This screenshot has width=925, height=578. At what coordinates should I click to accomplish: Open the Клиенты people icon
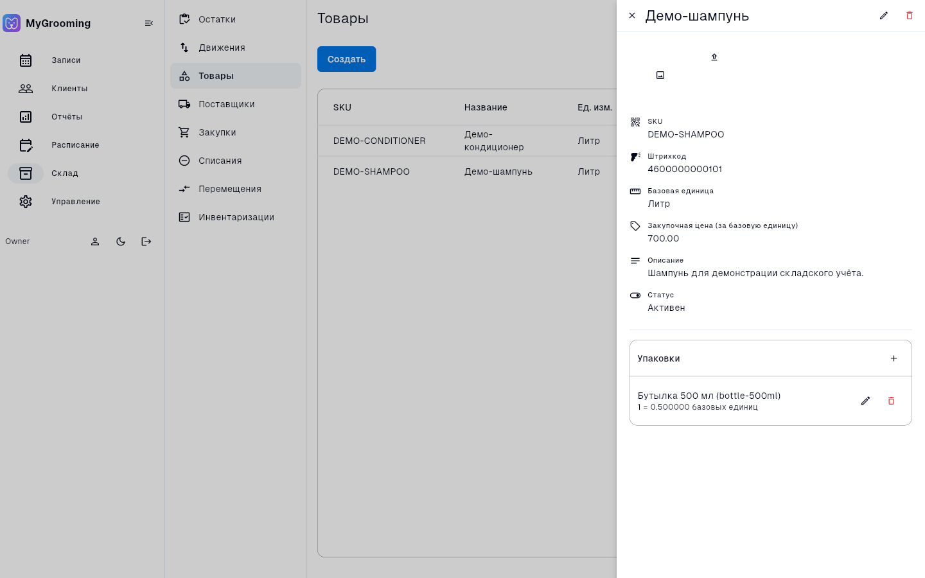coord(26,89)
